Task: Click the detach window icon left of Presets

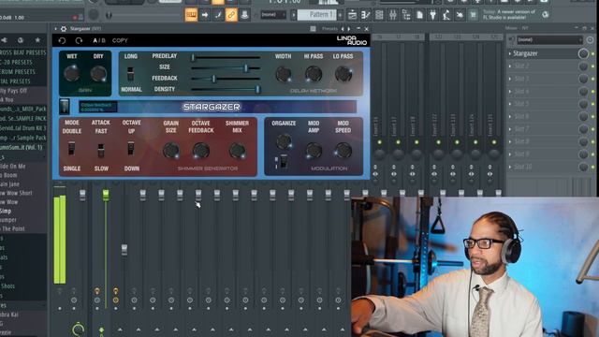Action: [313, 29]
